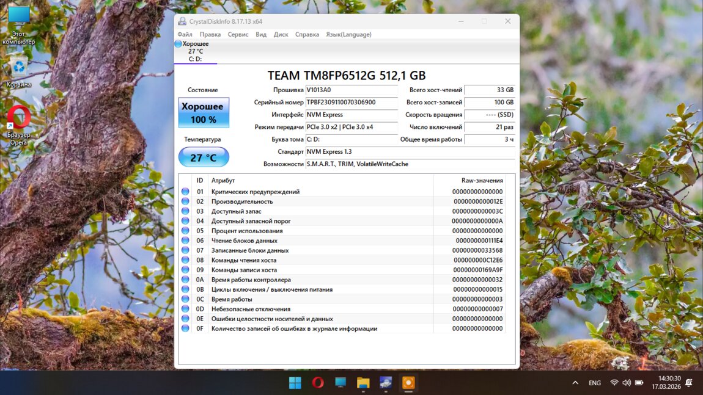Click the blue status orb for attribute 01
This screenshot has height=395, width=703.
point(185,192)
